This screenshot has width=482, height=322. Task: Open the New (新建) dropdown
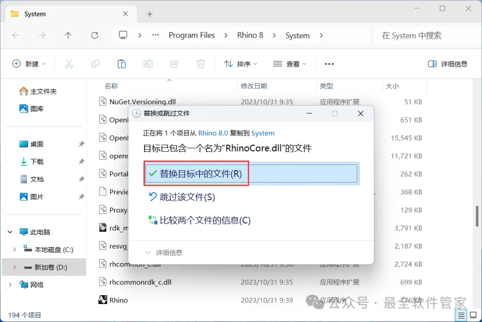[29, 64]
